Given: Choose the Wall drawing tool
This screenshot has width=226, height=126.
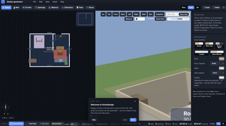Looking at the screenshot, I should click(x=16, y=8).
